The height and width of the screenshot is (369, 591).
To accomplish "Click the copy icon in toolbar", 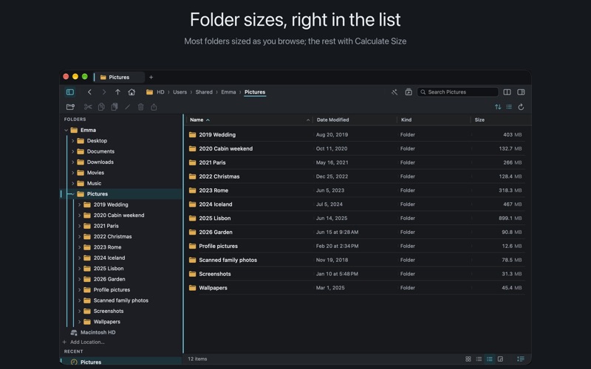I will 101,107.
